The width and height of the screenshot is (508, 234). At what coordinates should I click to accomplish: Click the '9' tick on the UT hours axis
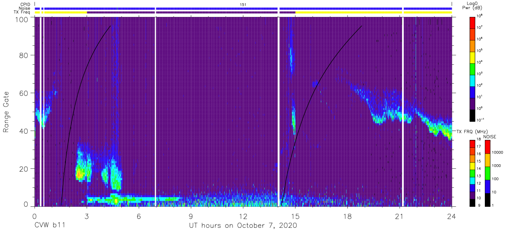(191, 216)
